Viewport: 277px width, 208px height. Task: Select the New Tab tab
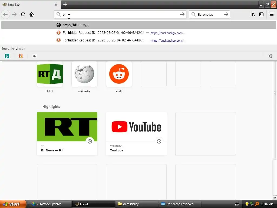click(x=30, y=4)
